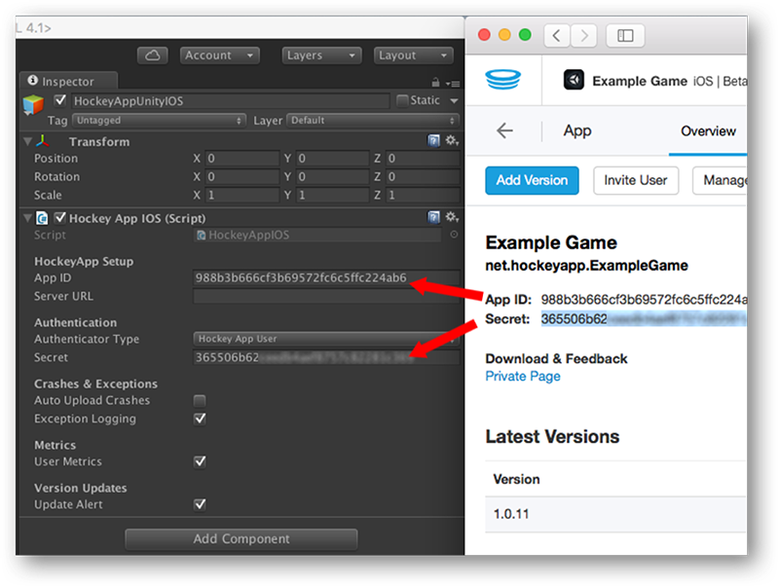779x587 pixels.
Task: Click the empty Server URL field
Action: (x=326, y=297)
